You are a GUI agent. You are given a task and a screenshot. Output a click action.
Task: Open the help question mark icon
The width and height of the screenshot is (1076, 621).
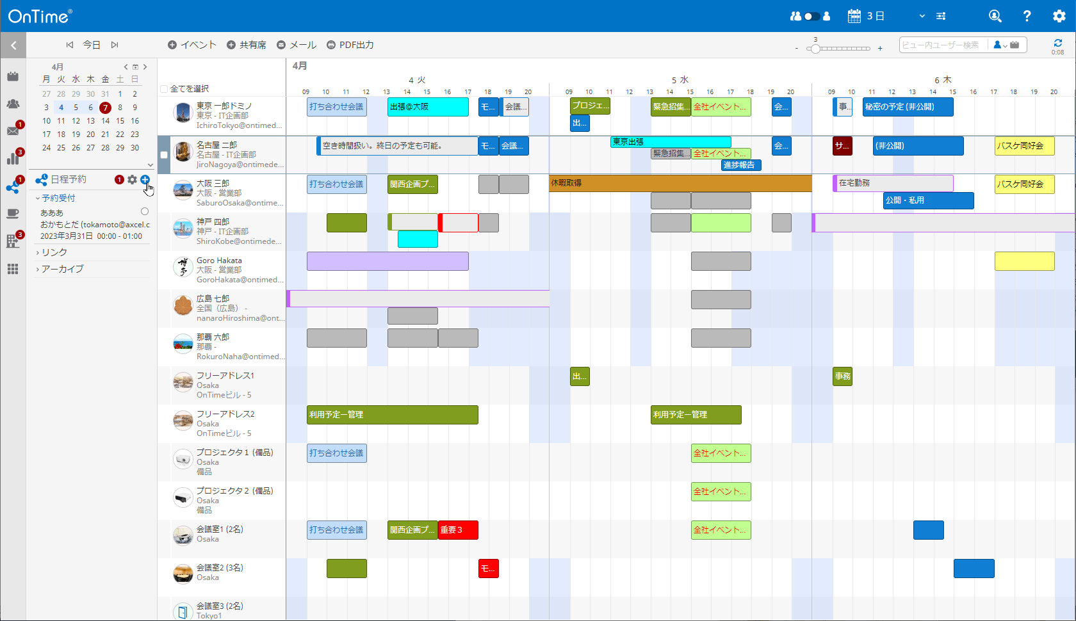coord(1027,16)
